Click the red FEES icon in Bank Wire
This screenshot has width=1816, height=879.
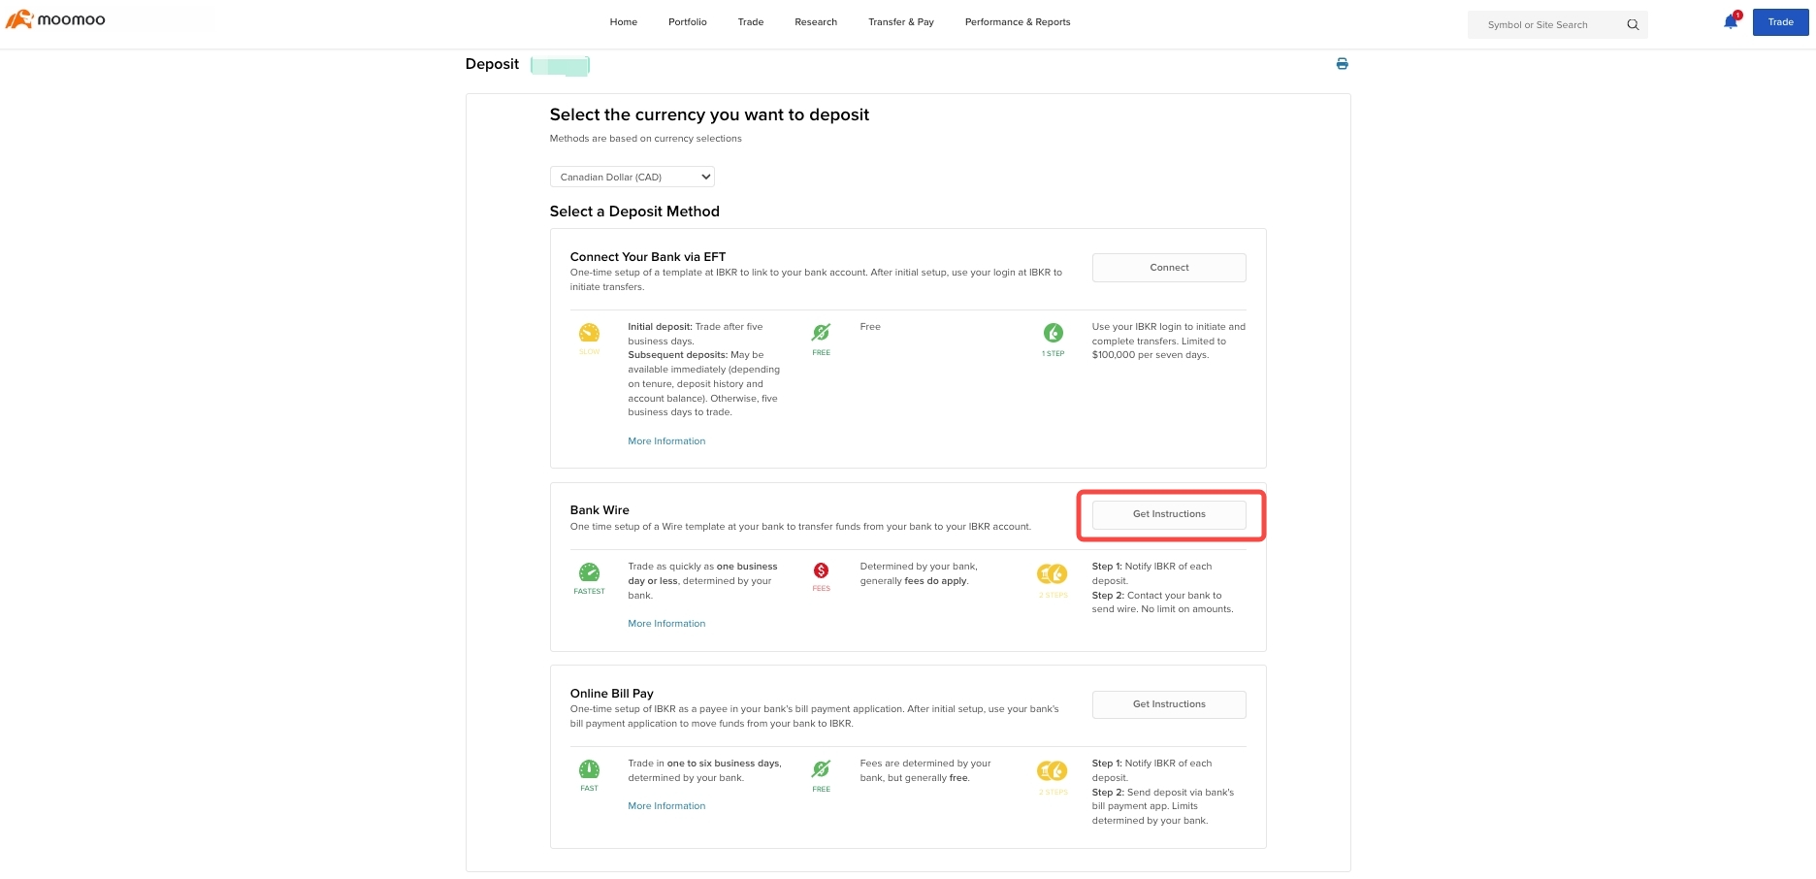coord(821,570)
